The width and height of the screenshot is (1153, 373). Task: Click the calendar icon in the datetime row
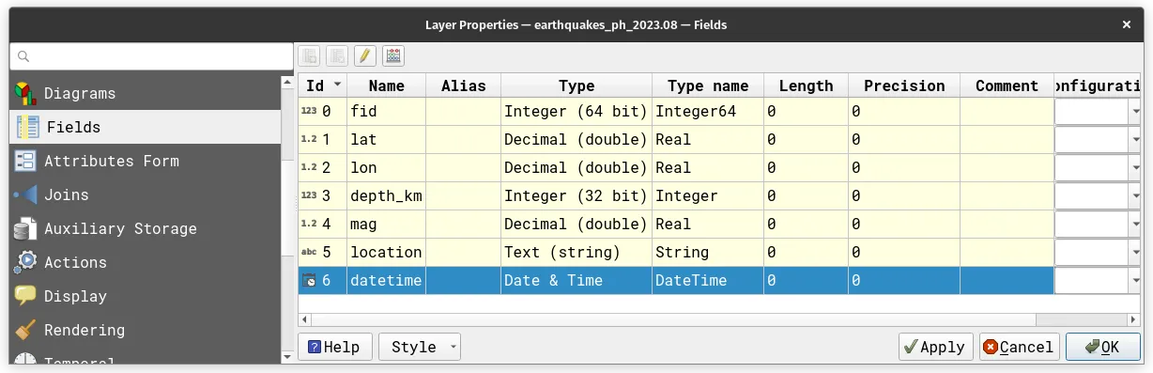(310, 280)
